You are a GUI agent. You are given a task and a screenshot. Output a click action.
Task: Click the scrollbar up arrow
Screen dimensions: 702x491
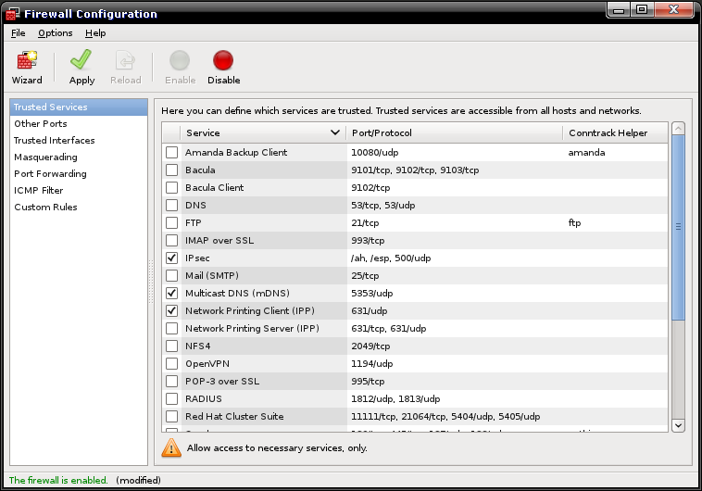678,129
